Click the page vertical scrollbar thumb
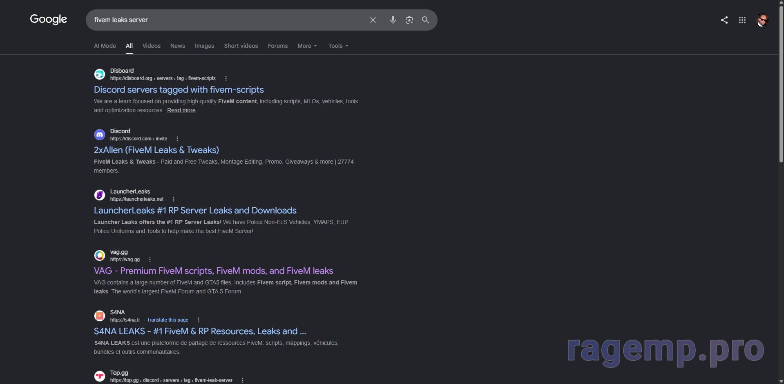Image resolution: width=784 pixels, height=384 pixels. (x=781, y=84)
